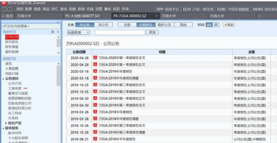Open PDF icon for 2019年第三季度报告全文

tap(95, 84)
